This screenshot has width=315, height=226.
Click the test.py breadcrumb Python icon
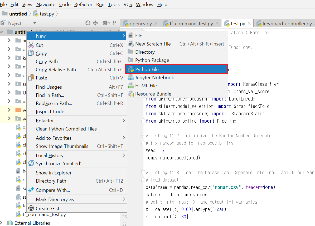(x=36, y=14)
